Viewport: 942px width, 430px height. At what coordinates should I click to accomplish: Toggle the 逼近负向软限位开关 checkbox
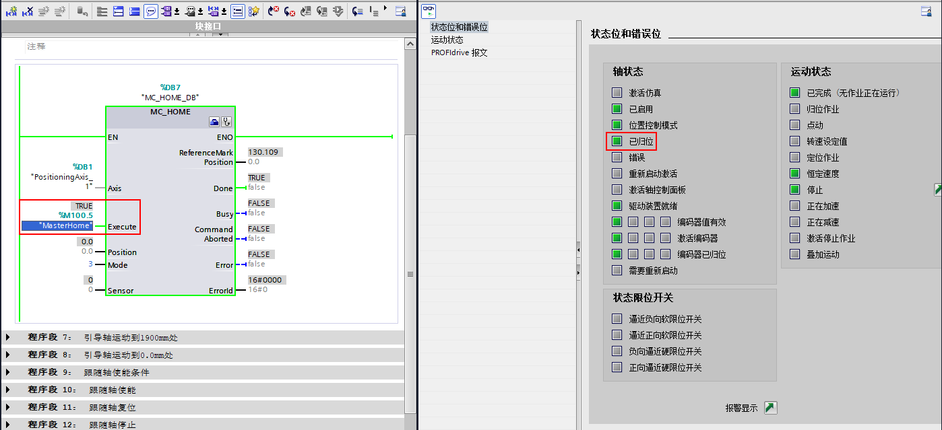point(616,318)
